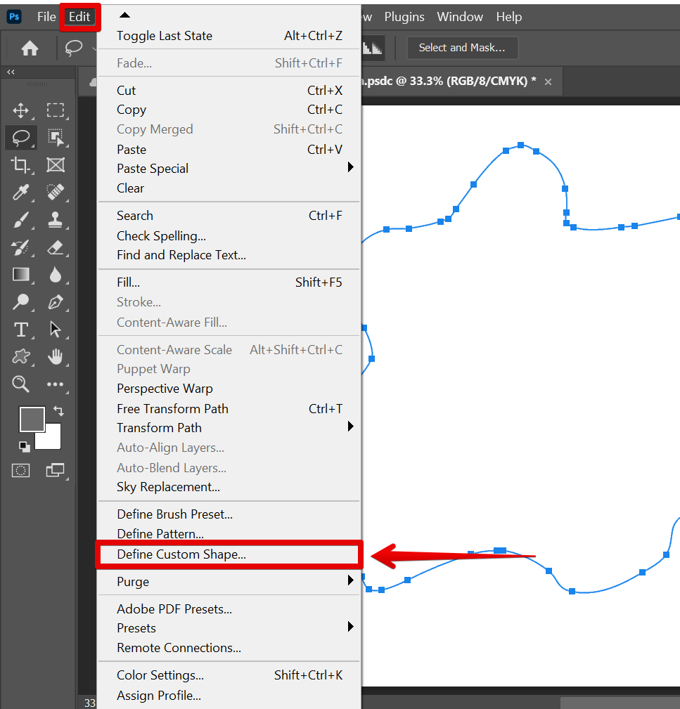Image resolution: width=680 pixels, height=709 pixels.
Task: Select the Eraser tool
Action: (x=56, y=247)
